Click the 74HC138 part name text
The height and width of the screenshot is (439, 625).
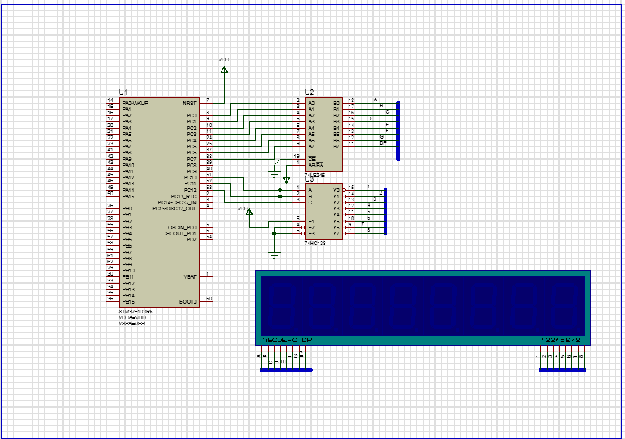(x=315, y=243)
